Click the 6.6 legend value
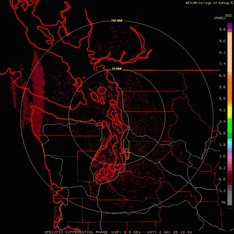This screenshot has height=234, width=234. point(222,75)
